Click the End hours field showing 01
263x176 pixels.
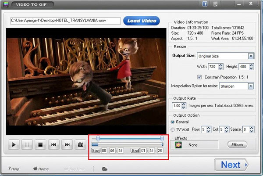[143, 151]
